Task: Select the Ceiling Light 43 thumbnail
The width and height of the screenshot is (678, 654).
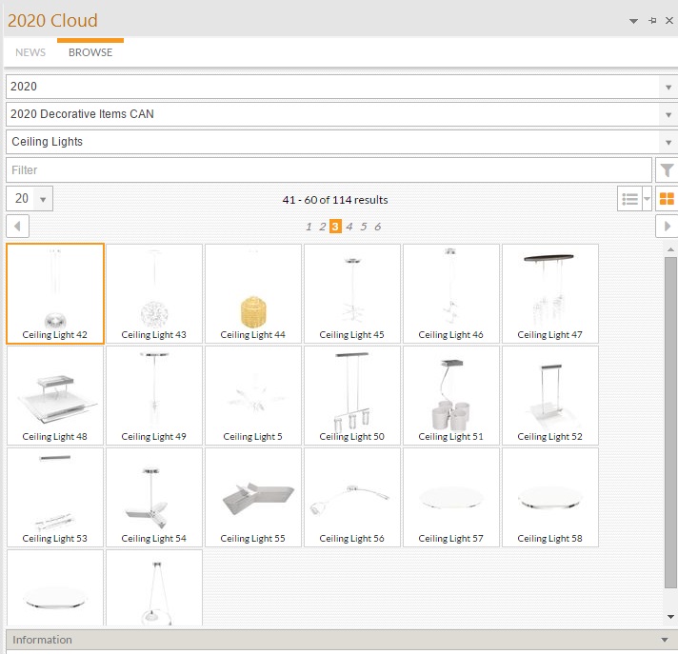Action: tap(154, 293)
